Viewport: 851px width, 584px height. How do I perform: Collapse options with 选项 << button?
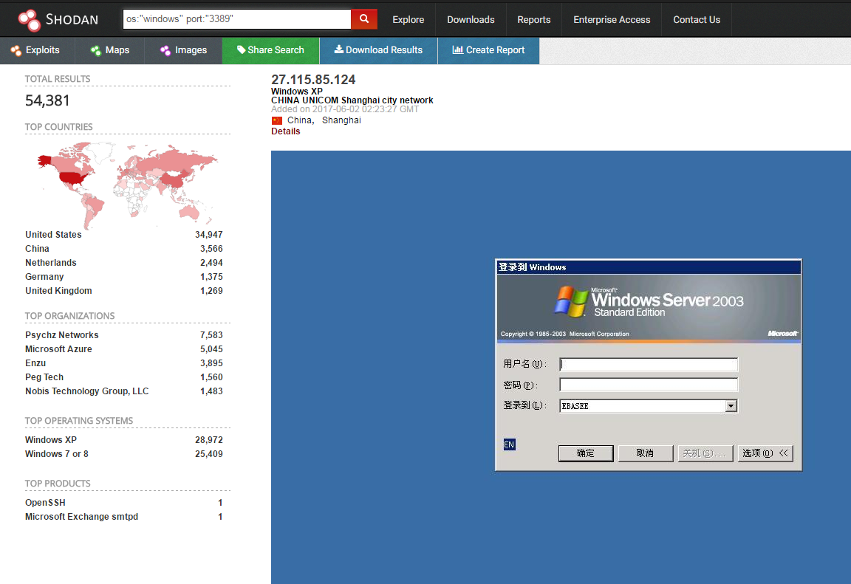pos(765,453)
